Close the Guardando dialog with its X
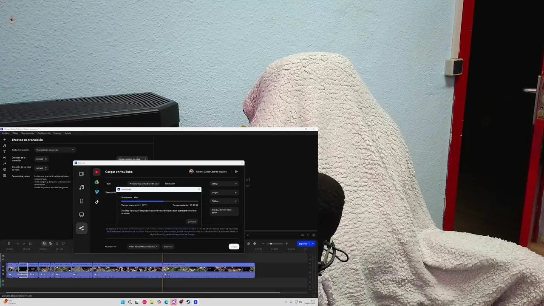Image resolution: width=544 pixels, height=306 pixels. click(199, 190)
